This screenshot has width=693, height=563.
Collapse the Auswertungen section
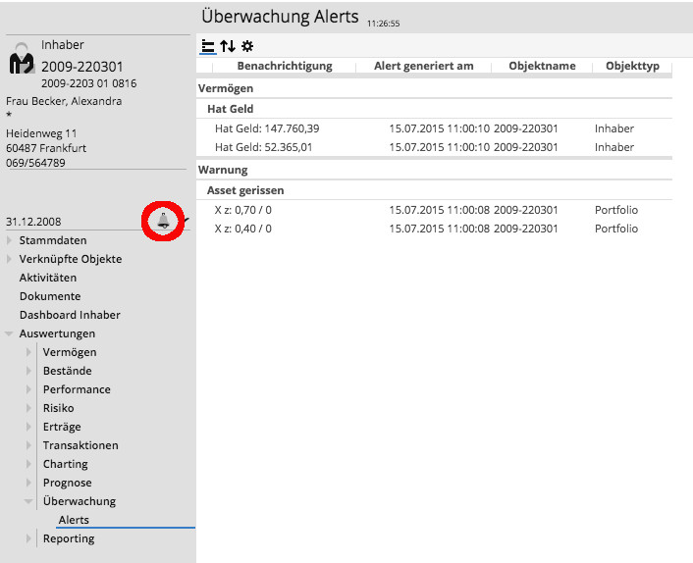tap(10, 333)
